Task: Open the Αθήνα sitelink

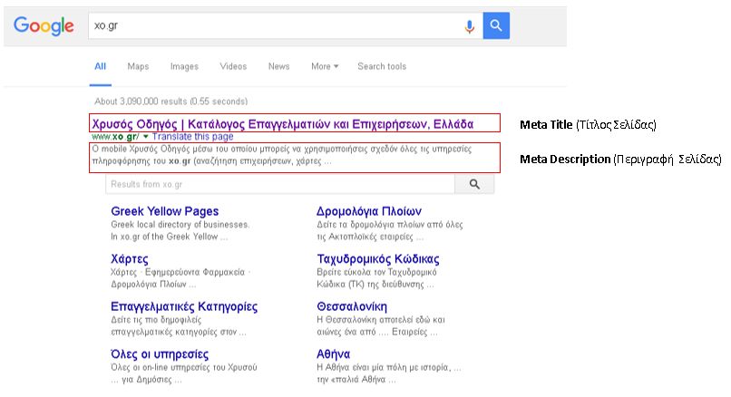Action: (x=333, y=354)
